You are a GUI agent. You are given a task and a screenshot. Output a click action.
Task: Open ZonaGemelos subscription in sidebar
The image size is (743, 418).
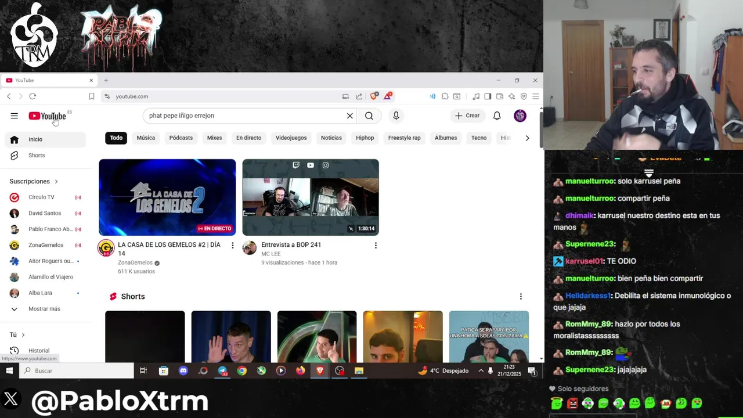coord(45,245)
